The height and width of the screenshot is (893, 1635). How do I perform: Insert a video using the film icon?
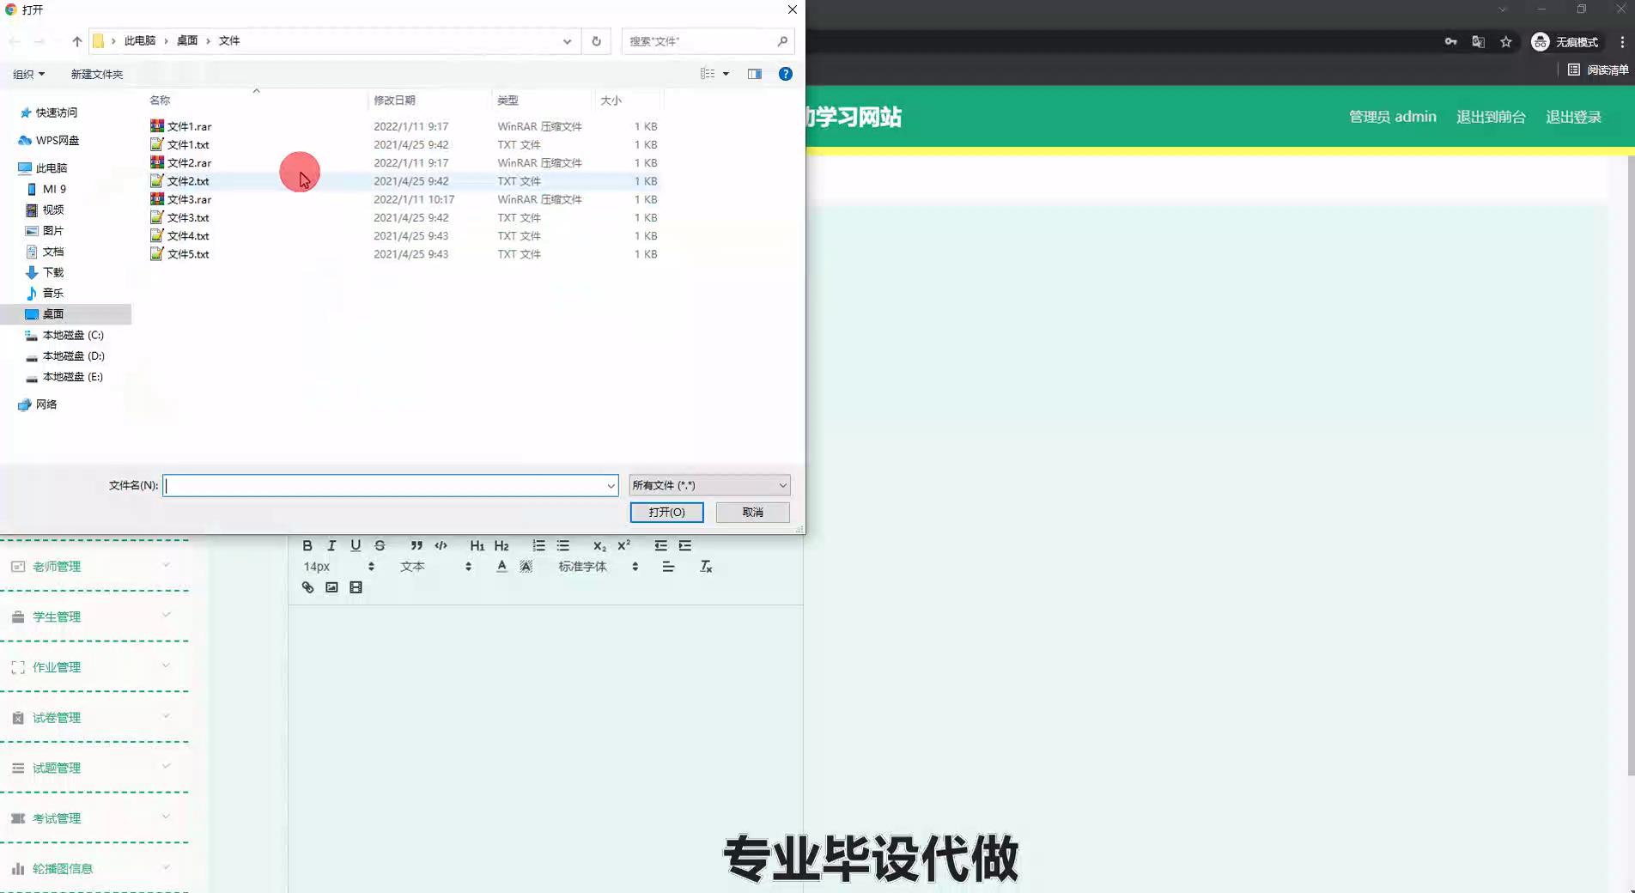point(356,587)
